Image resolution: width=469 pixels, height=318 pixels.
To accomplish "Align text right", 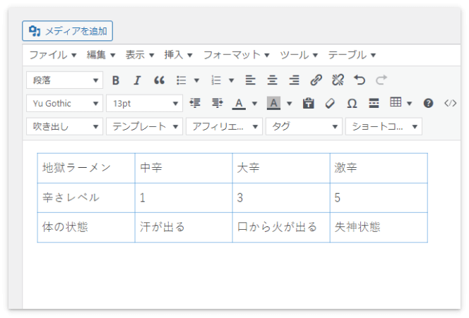I will 294,80.
